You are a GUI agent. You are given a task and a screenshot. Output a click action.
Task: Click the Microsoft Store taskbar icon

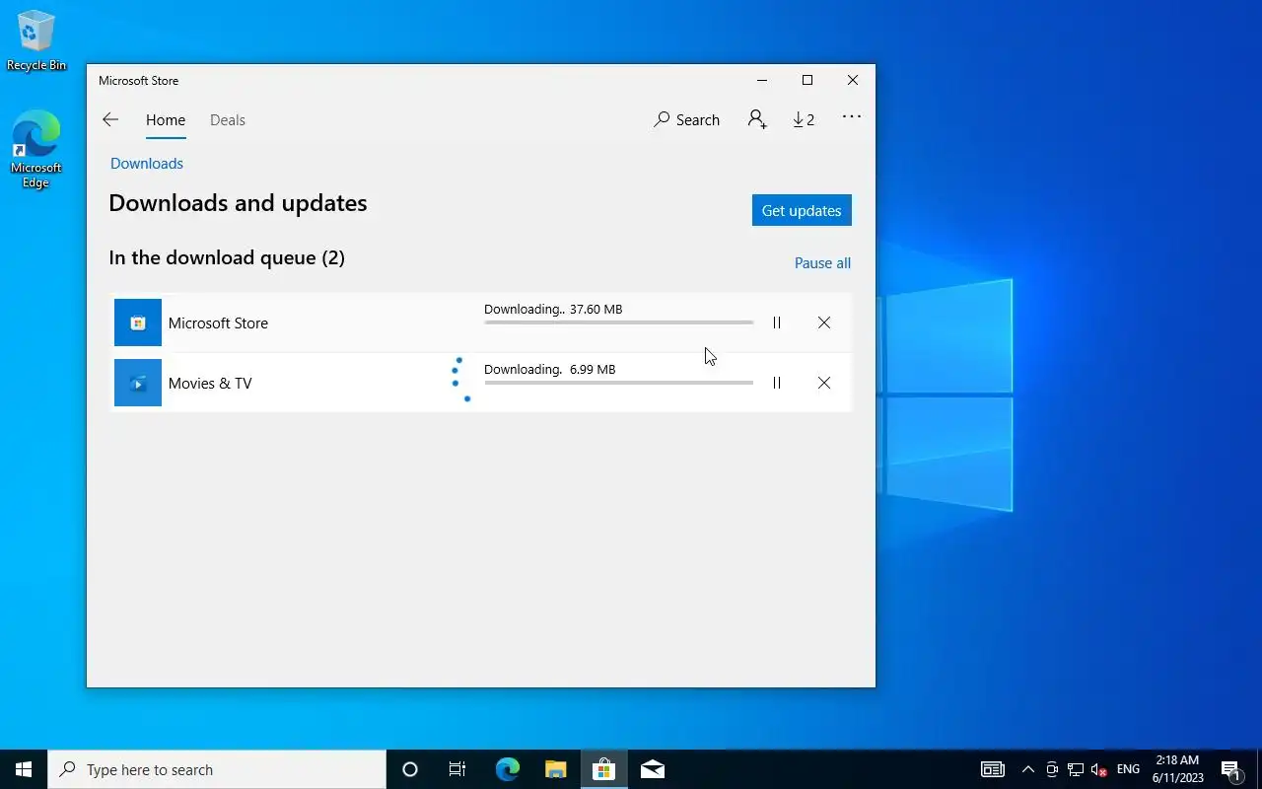click(603, 769)
